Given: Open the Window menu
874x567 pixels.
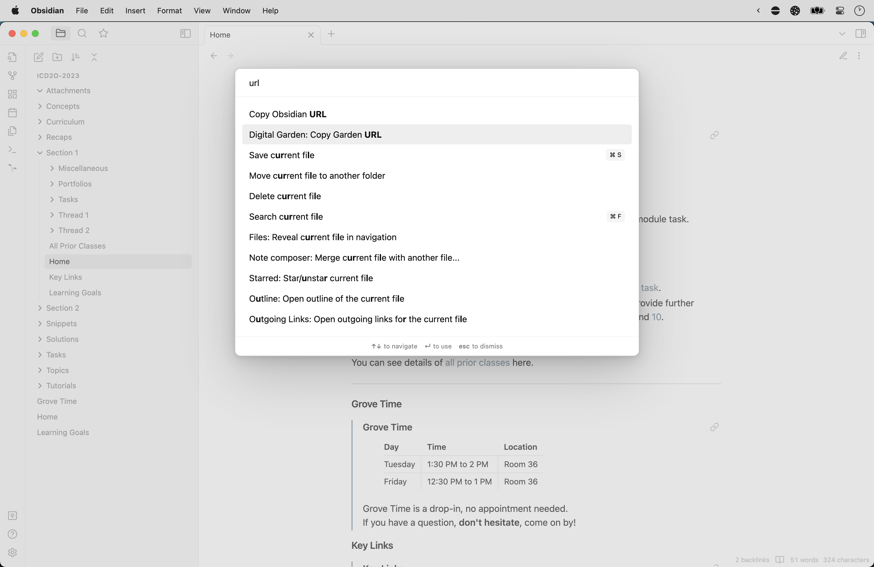Looking at the screenshot, I should 236,11.
